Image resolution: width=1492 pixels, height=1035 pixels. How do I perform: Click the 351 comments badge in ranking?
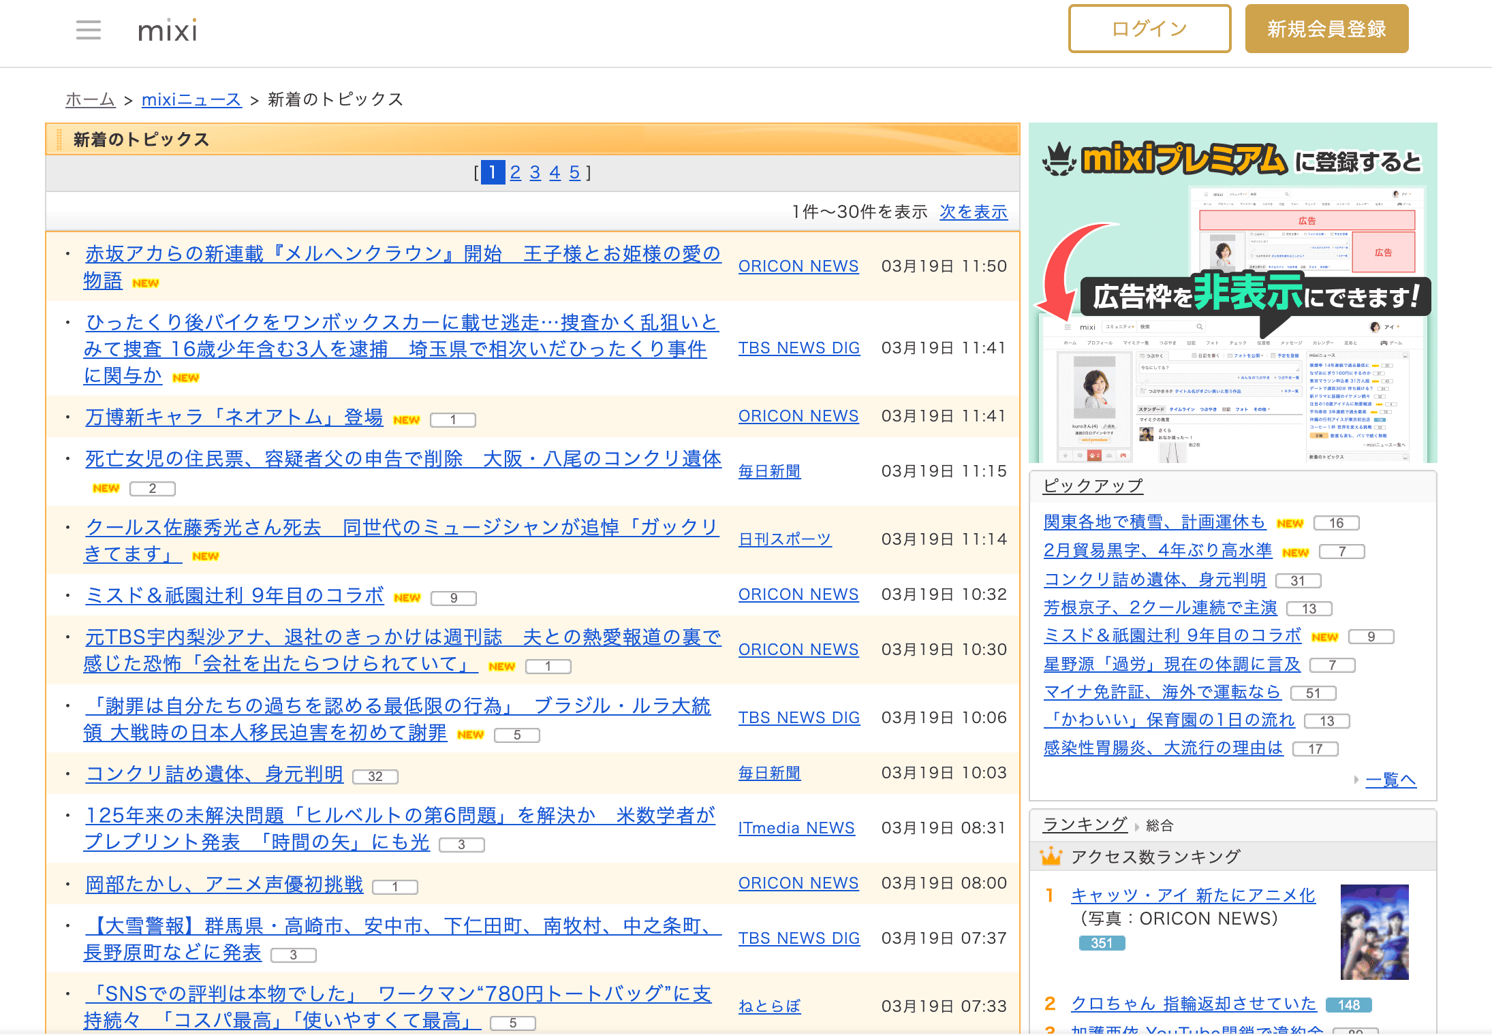pos(1102,943)
